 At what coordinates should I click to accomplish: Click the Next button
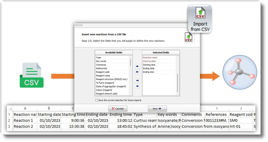[157, 109]
